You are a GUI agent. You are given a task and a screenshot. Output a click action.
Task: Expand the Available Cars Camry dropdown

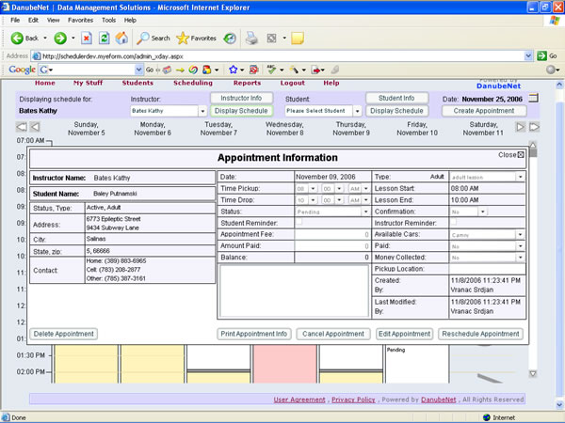tap(520, 234)
